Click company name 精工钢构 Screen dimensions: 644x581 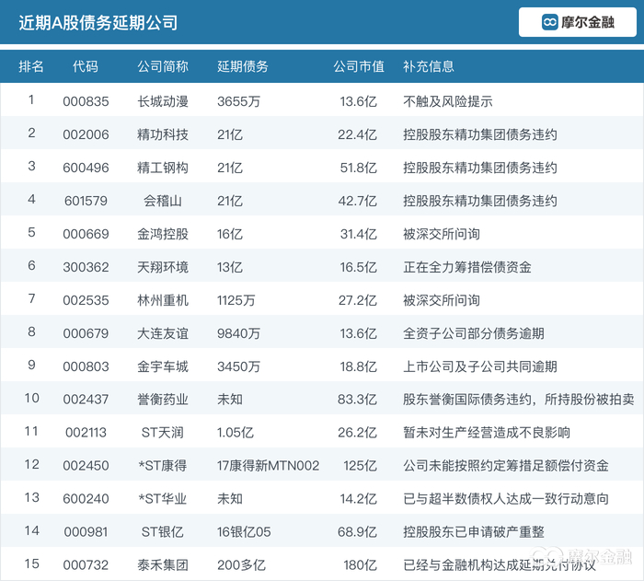tap(163, 168)
